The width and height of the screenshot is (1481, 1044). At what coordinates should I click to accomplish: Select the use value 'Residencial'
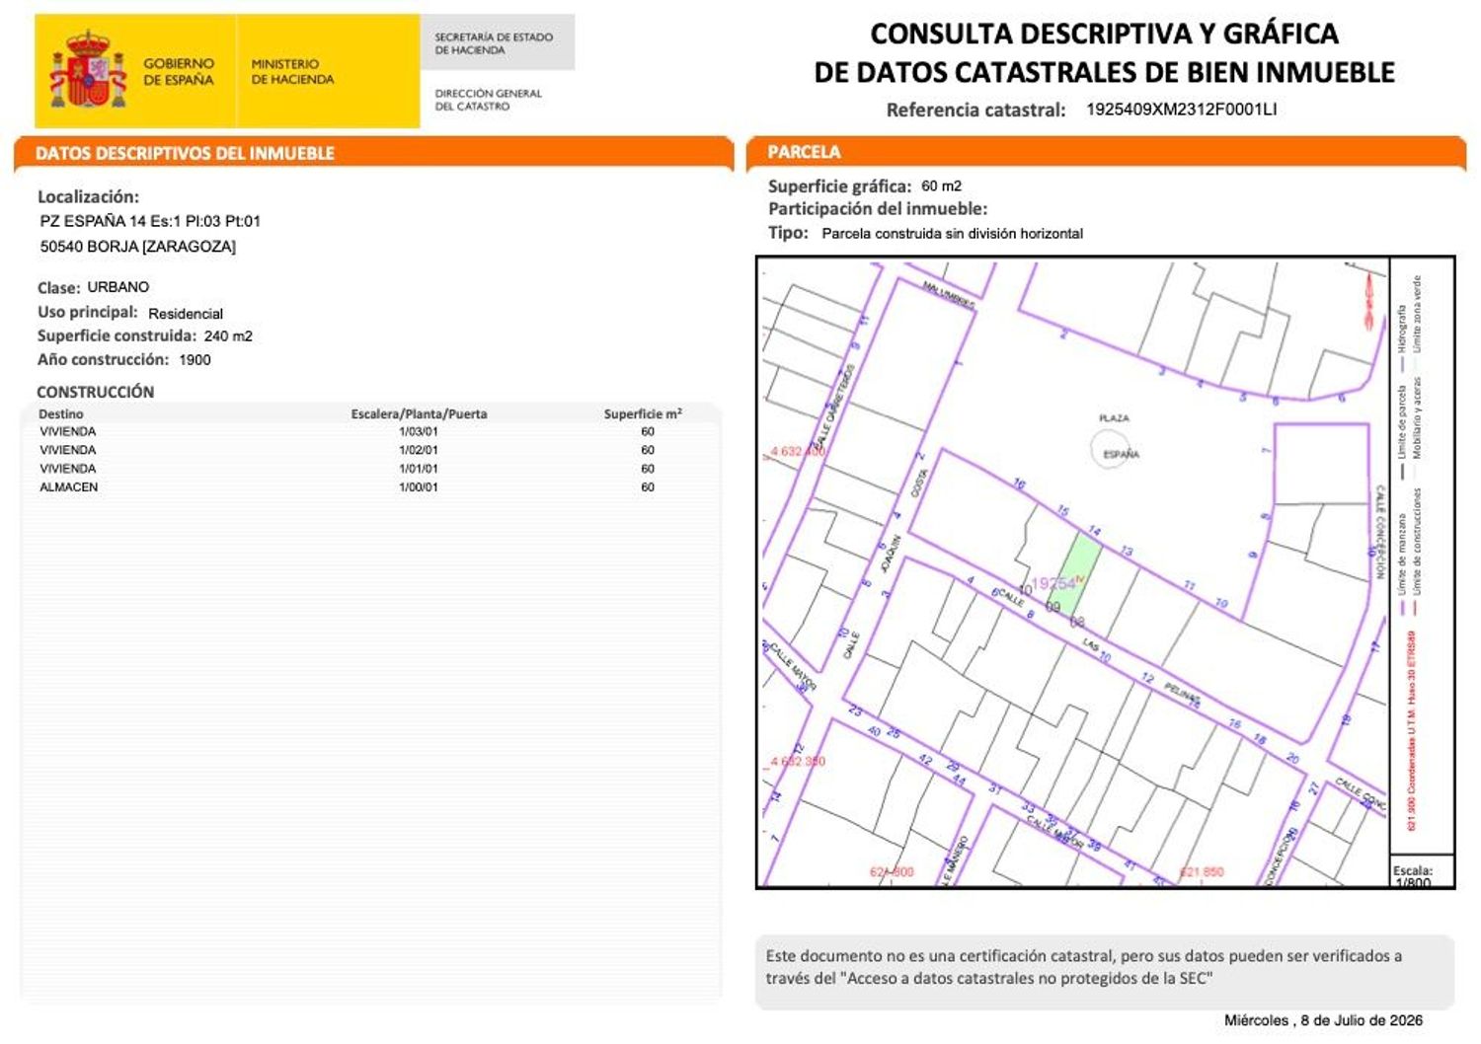[186, 314]
